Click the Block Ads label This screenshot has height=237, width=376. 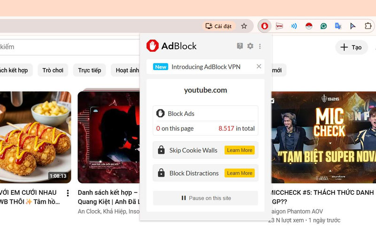click(x=181, y=114)
